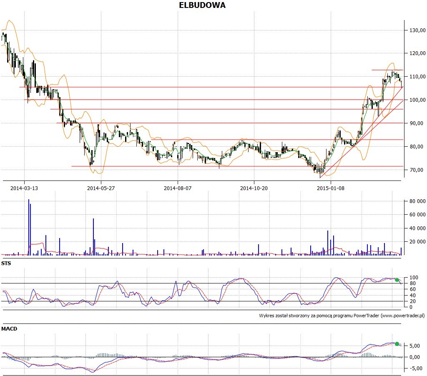Screen dimensions: 427x376
Task: Select the 2014-08-07 date label
Action: 178,188
